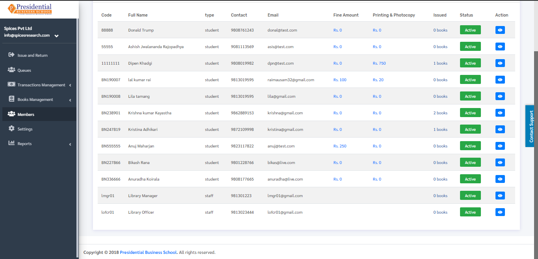Open the Presidential Business School footer link
This screenshot has width=538, height=259.
[149, 252]
